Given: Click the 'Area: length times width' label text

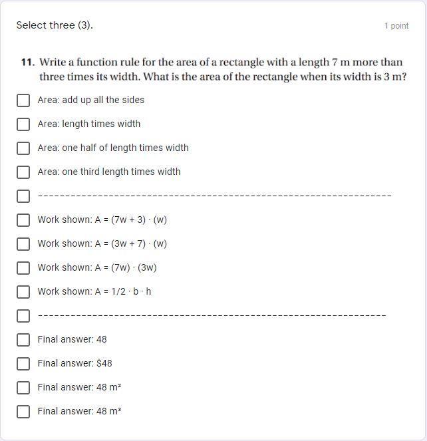Looking at the screenshot, I should point(89,124).
